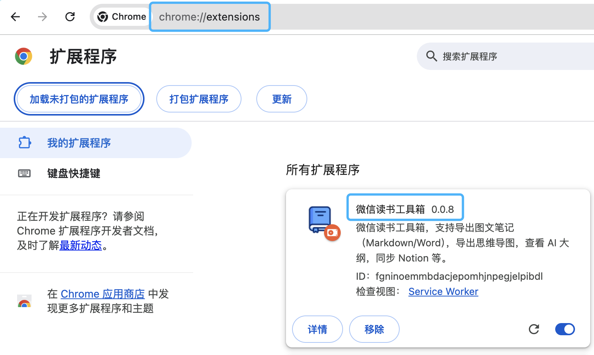Click 移除 to remove the extension
Image resolution: width=594 pixels, height=355 pixels.
374,329
